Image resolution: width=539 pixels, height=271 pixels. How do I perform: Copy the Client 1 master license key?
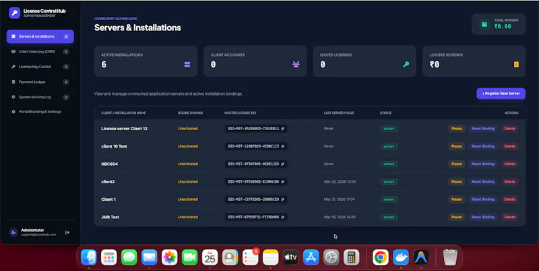282,200
